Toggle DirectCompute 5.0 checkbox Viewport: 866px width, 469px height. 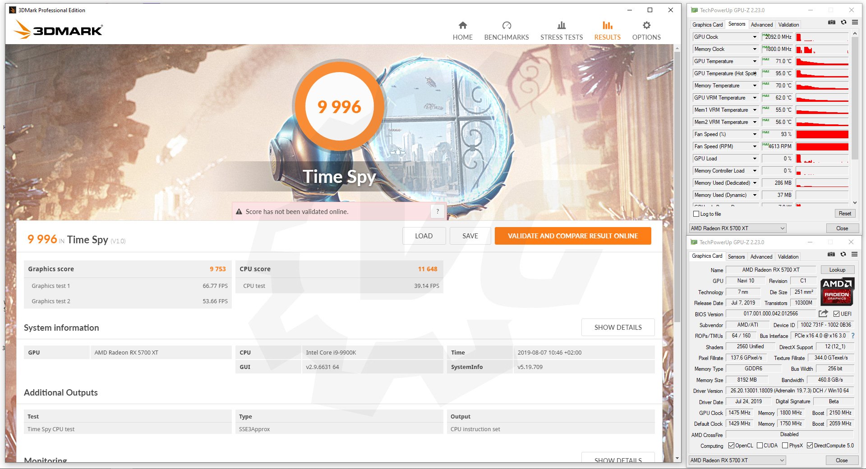point(810,446)
